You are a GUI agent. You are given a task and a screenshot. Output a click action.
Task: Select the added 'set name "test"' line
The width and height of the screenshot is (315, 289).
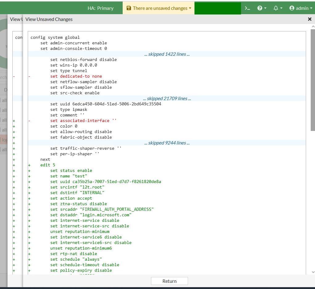(68, 176)
